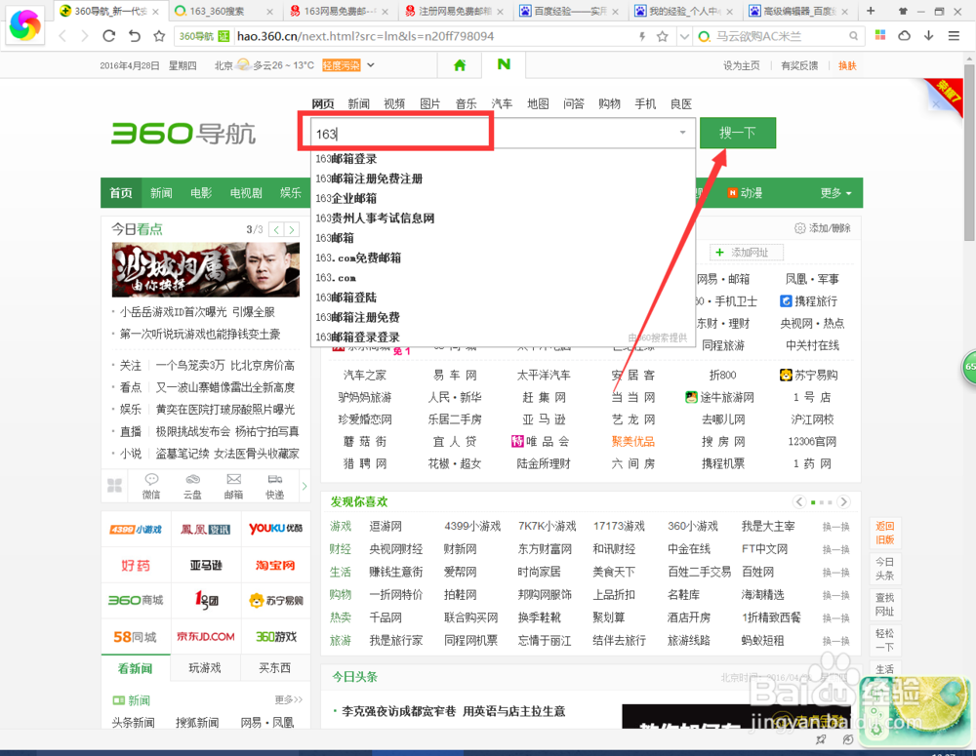Screen dimensions: 976x756
Task: Open the 云盘 shortcut icon
Action: [192, 486]
